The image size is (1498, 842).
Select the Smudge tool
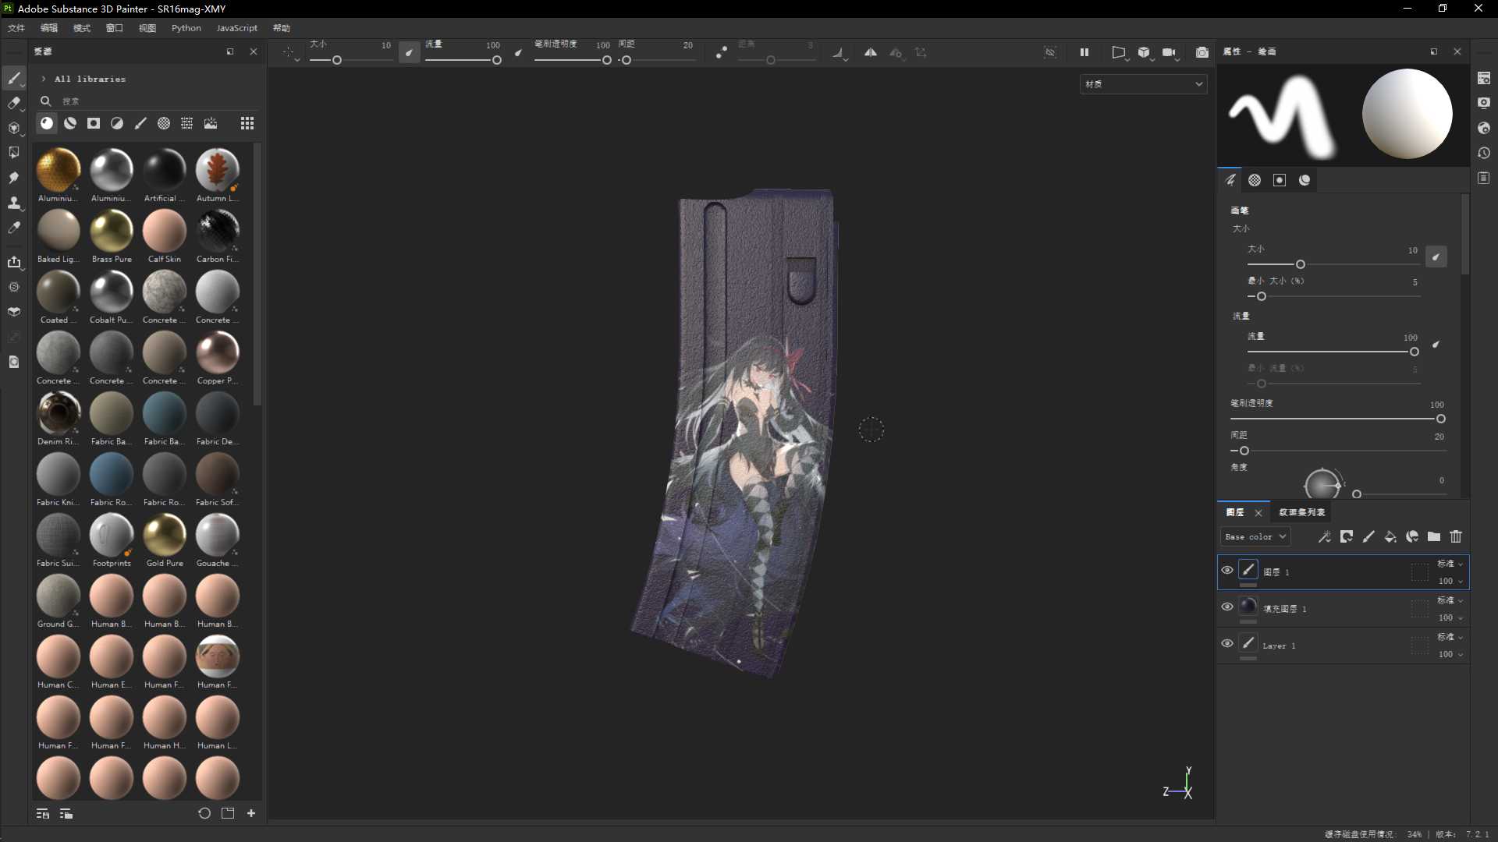[x=14, y=178]
